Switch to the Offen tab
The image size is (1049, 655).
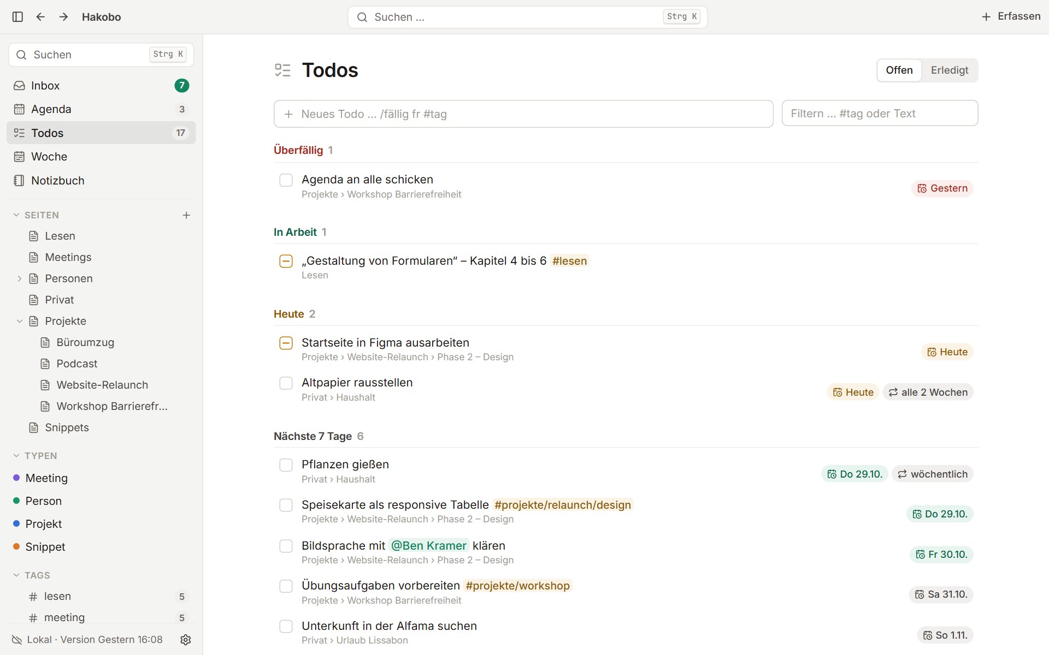coord(899,70)
